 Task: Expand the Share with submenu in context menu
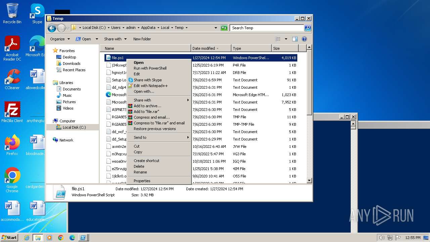click(159, 100)
